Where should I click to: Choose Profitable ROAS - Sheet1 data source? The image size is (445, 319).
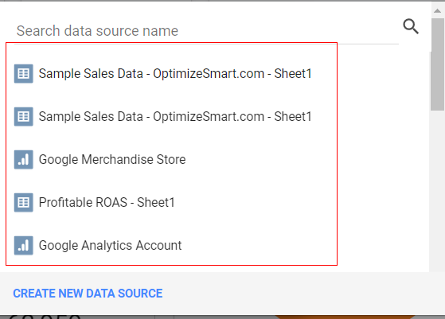[x=107, y=203]
